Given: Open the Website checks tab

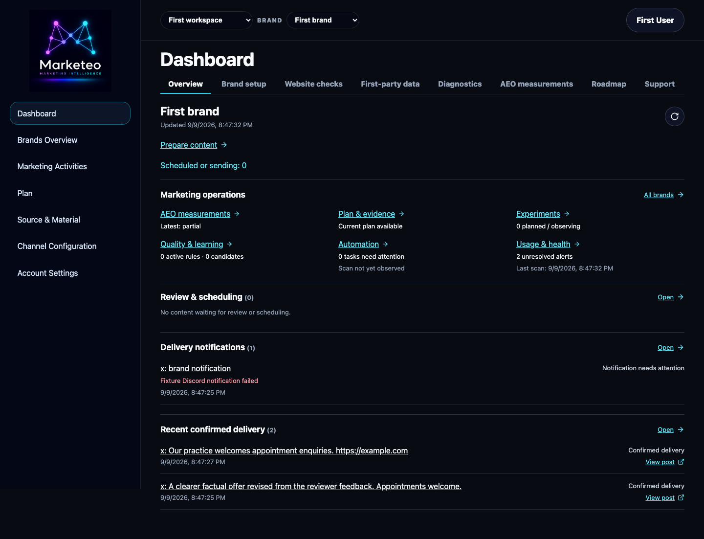Looking at the screenshot, I should [314, 84].
